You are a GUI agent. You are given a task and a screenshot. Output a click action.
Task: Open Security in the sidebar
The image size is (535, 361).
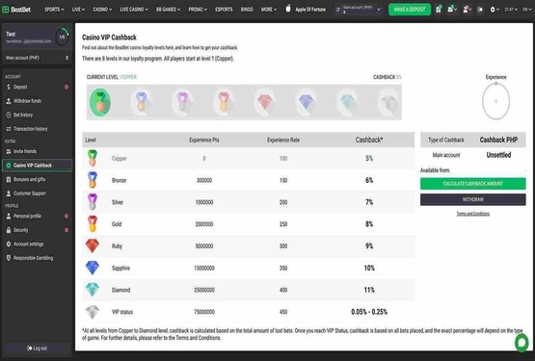tap(37, 230)
